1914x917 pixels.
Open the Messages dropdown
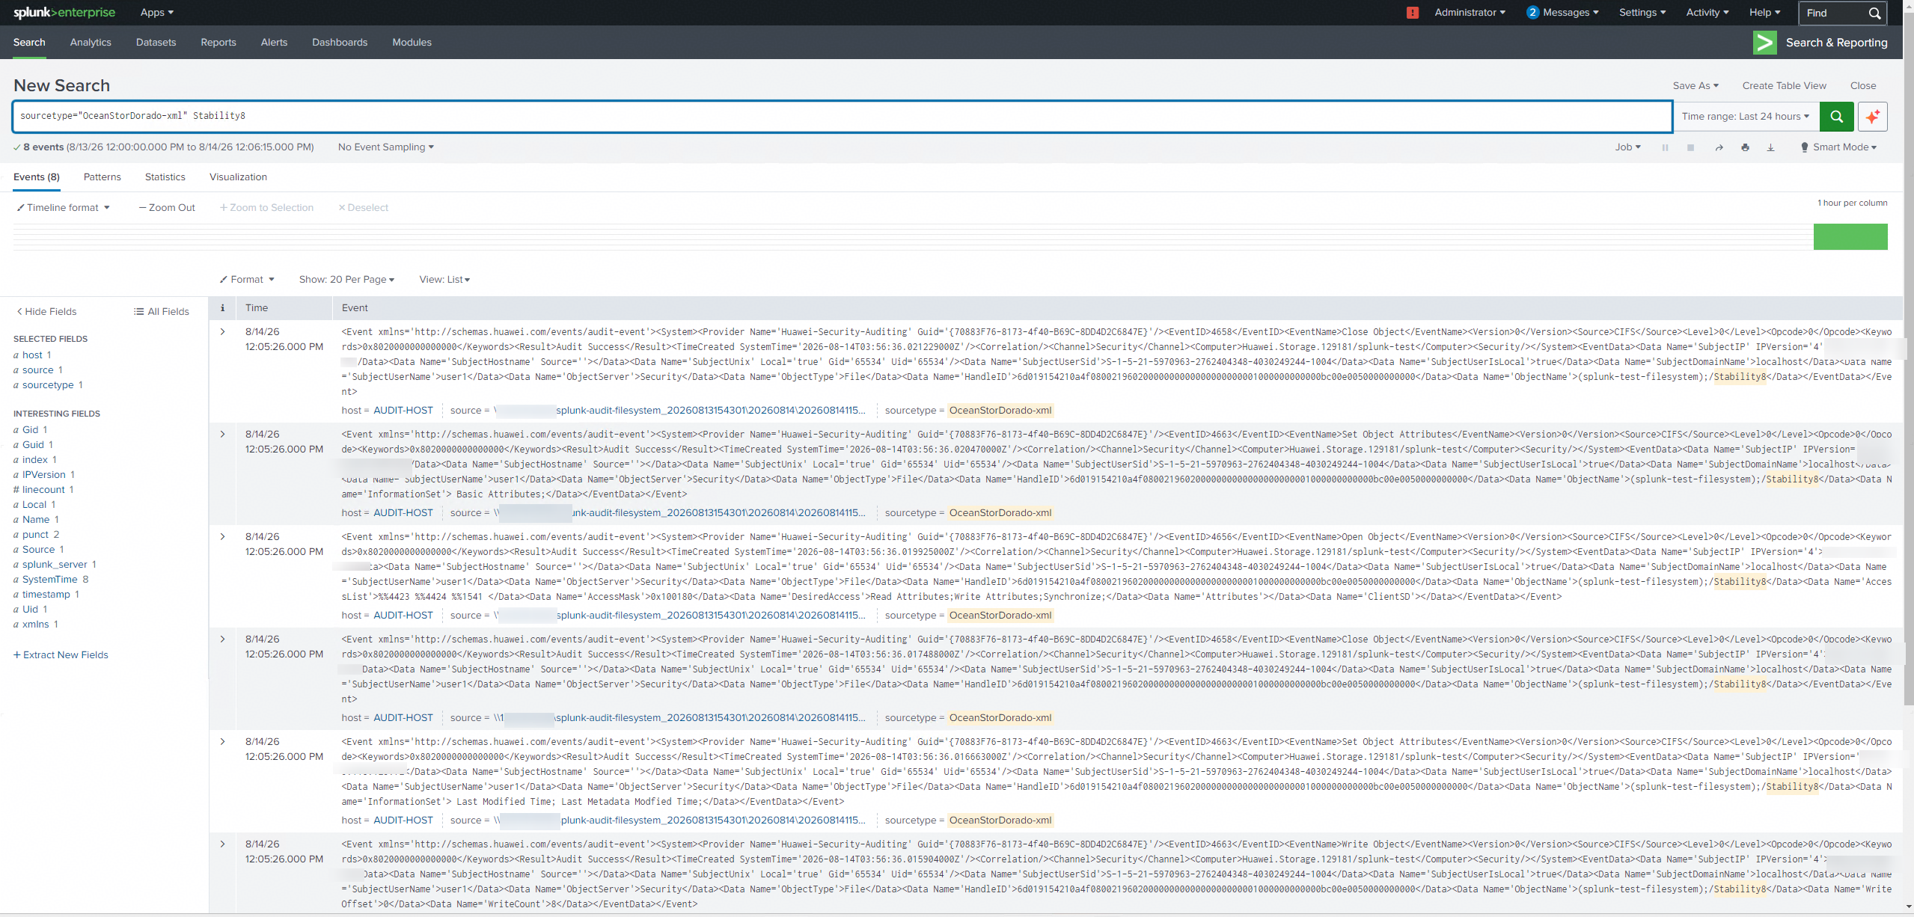click(1562, 13)
